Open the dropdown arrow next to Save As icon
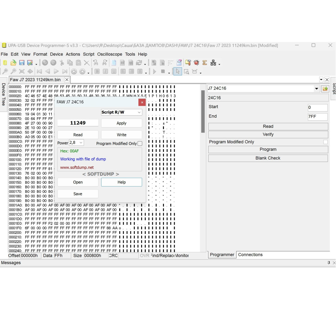This screenshot has height=336, width=336. click(x=36, y=64)
